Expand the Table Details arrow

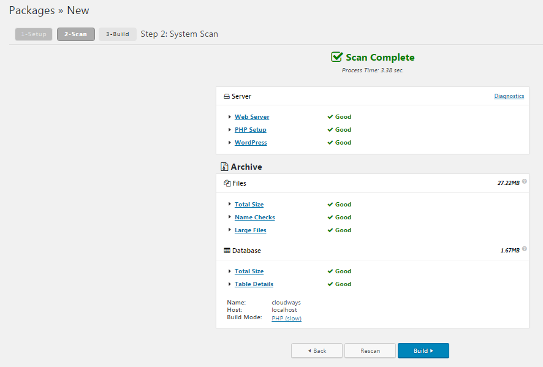pyautogui.click(x=230, y=284)
